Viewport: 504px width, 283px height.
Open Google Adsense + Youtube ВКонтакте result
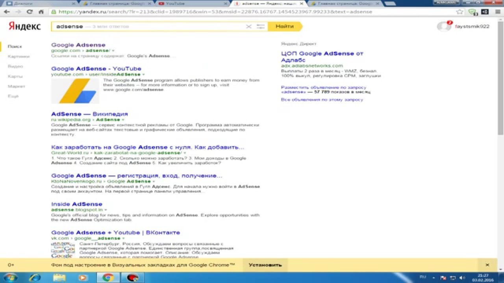tap(115, 232)
